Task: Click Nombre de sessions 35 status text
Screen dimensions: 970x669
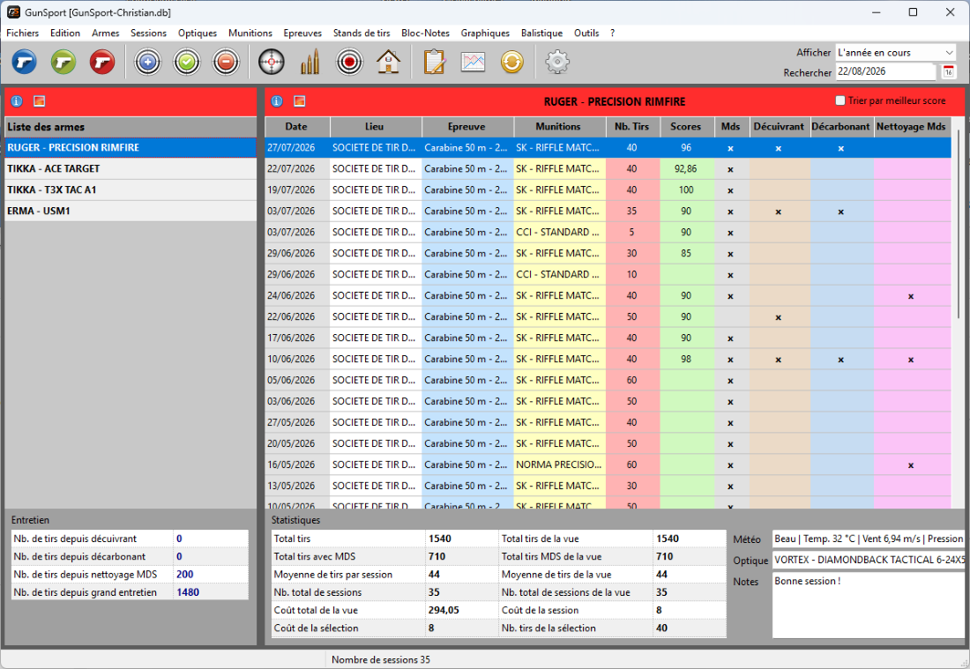Action: [x=380, y=659]
